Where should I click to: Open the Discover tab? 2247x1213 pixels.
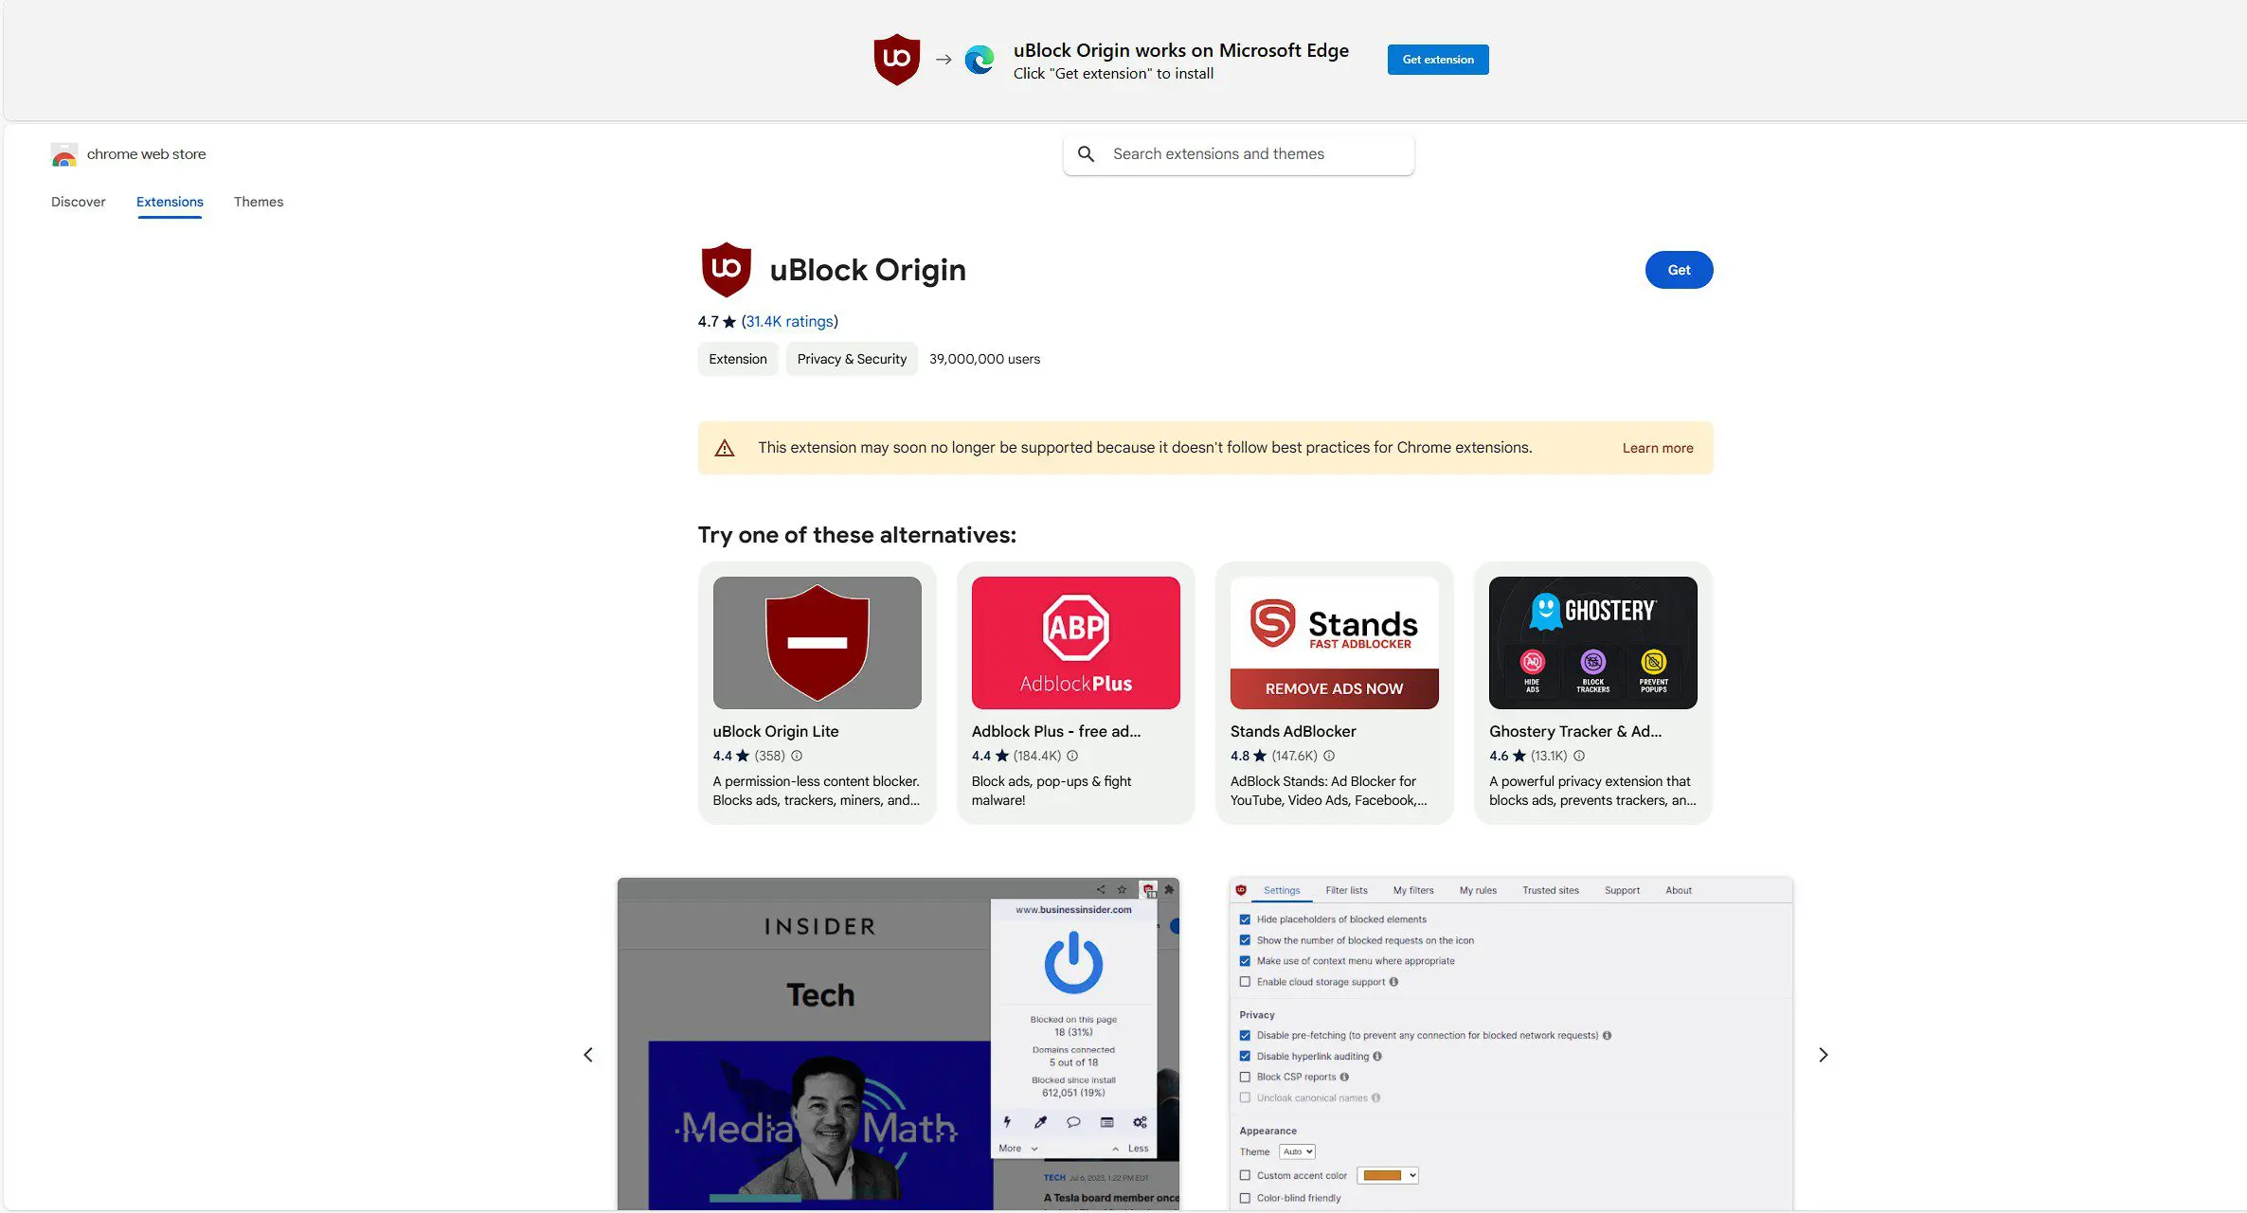click(x=79, y=202)
